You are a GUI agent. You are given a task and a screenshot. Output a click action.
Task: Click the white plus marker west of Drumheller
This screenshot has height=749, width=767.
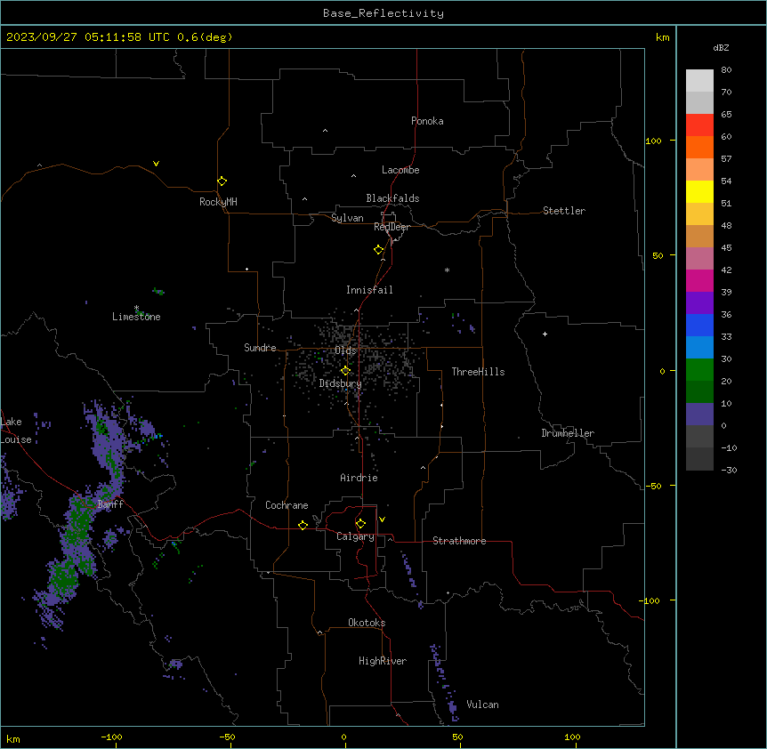coord(545,334)
